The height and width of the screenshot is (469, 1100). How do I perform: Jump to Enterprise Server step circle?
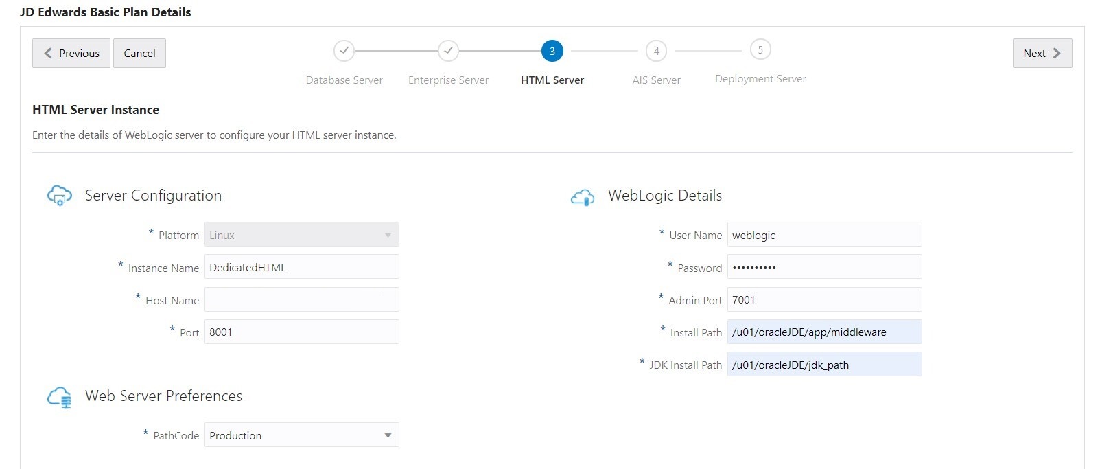(x=448, y=51)
